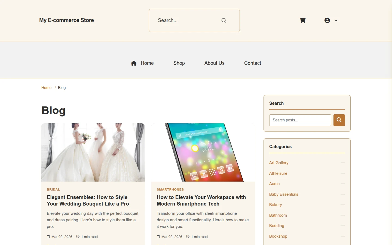Select the Baby Essentials category
392x245 pixels.
click(x=284, y=194)
